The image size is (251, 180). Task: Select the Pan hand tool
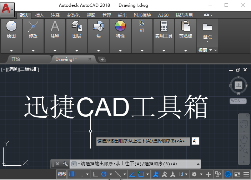pos(244,139)
